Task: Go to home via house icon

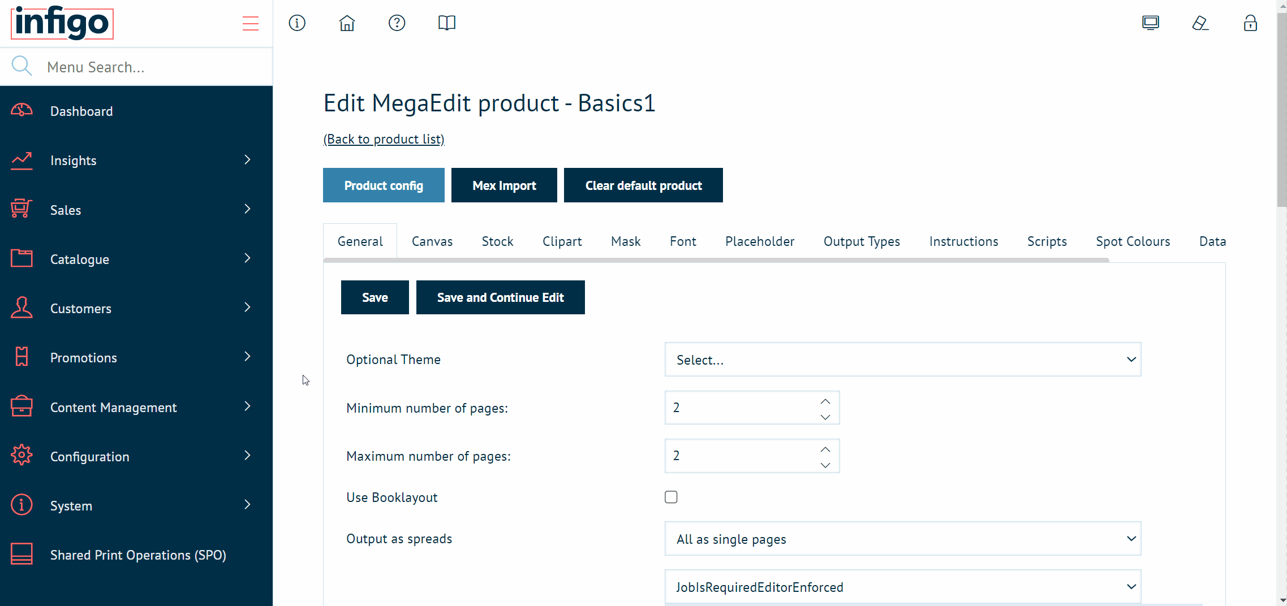Action: [x=347, y=23]
